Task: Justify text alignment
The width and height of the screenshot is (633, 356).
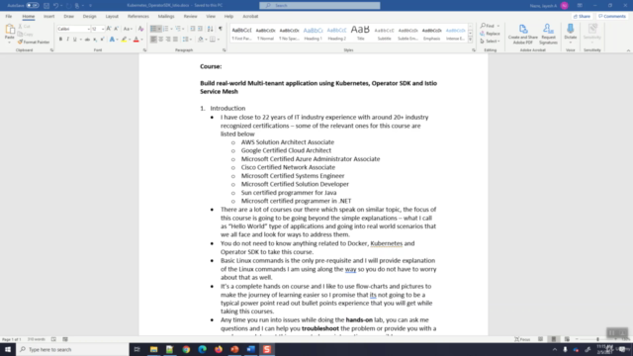Action: [175, 40]
